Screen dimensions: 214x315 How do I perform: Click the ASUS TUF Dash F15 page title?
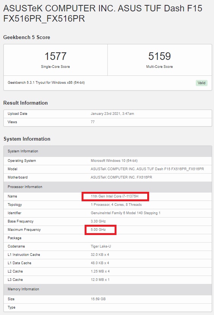click(103, 13)
